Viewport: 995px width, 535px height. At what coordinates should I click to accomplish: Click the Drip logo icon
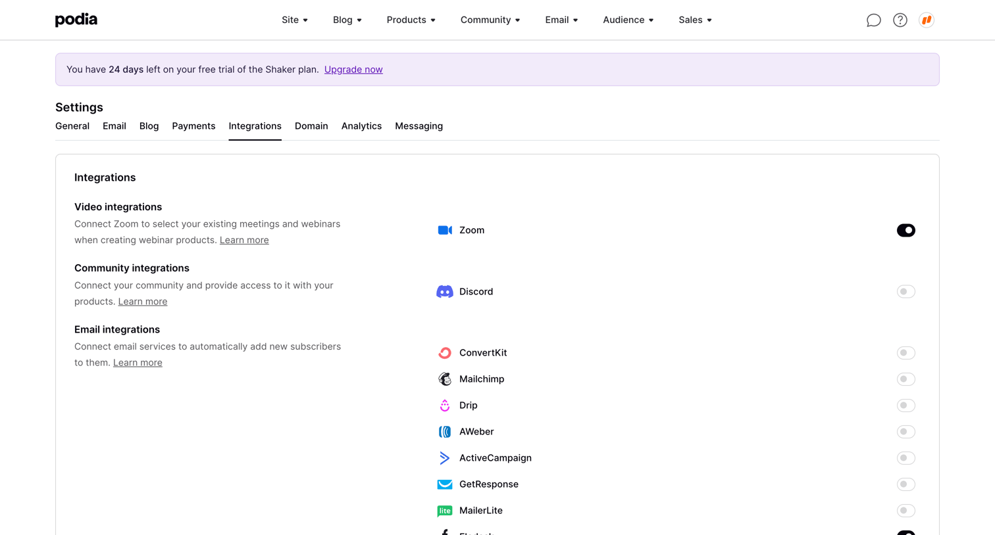click(x=445, y=406)
